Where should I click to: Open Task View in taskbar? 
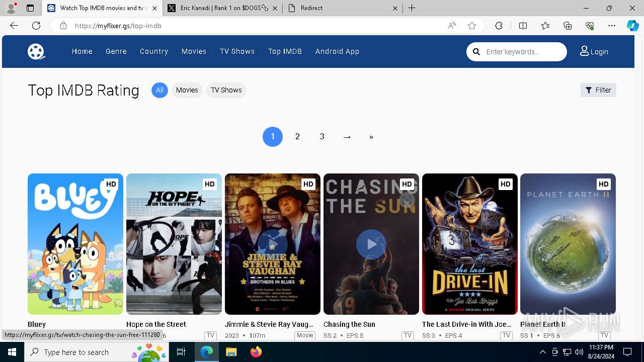coord(181,352)
